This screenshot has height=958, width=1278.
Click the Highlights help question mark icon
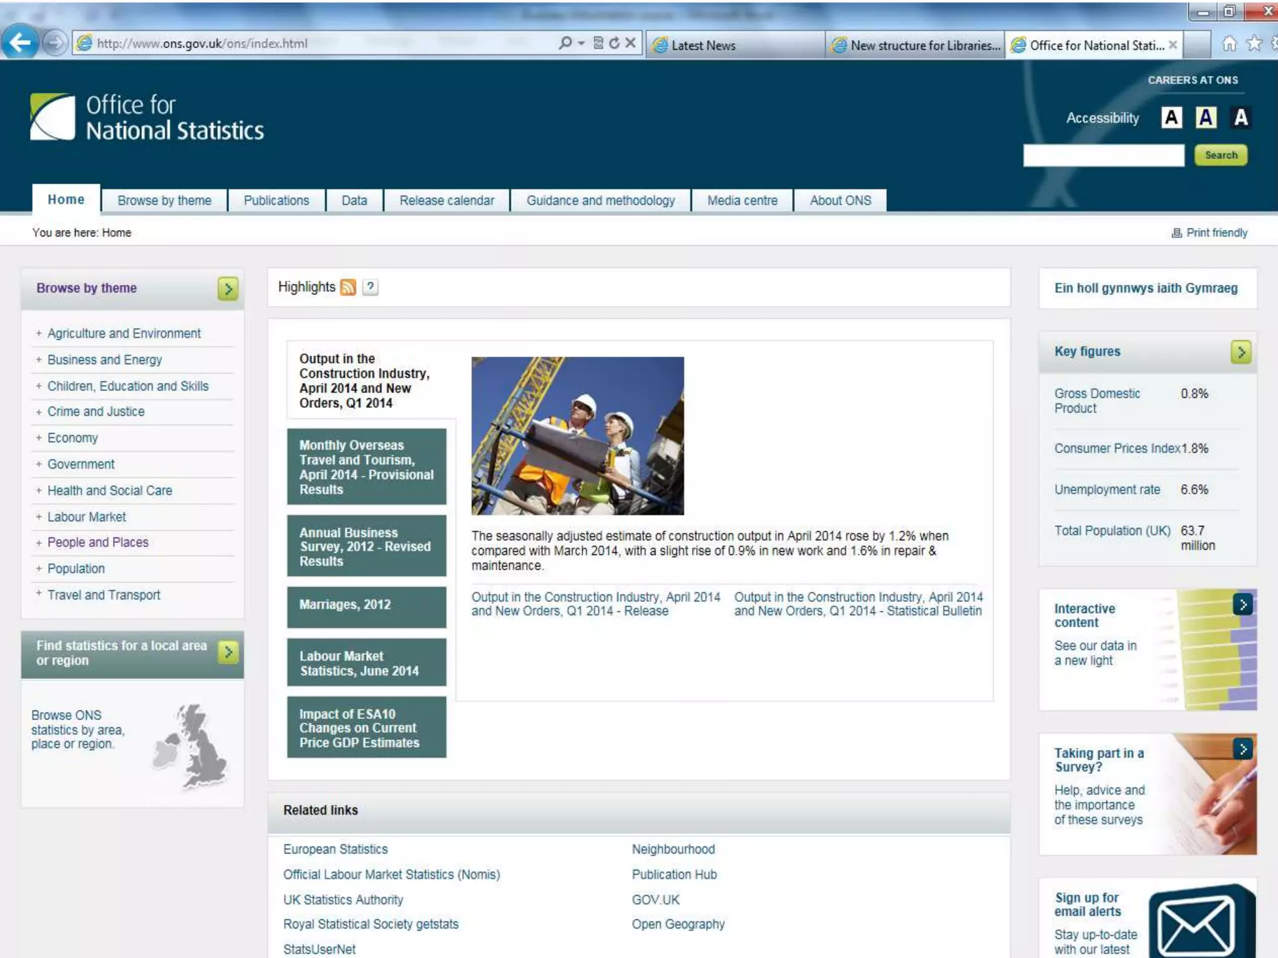point(371,287)
